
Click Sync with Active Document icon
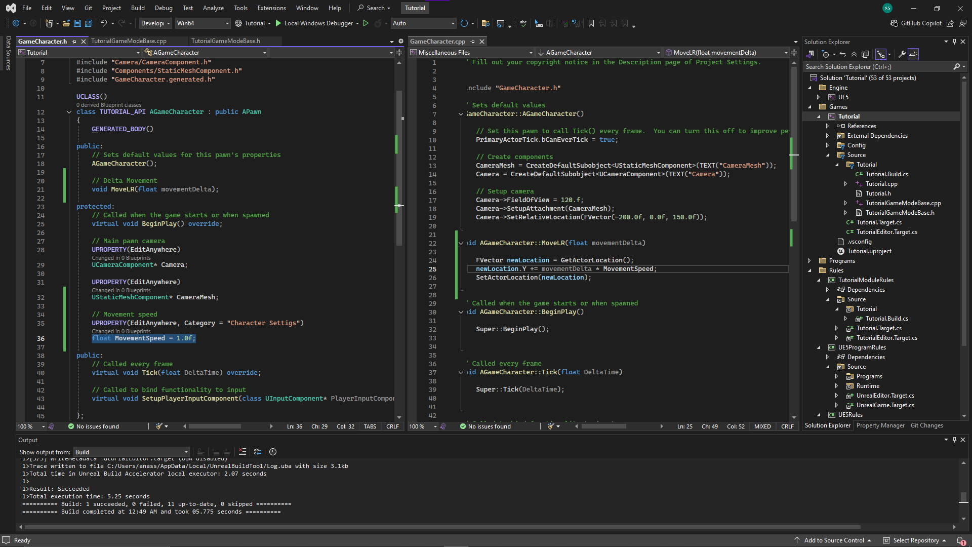point(843,54)
